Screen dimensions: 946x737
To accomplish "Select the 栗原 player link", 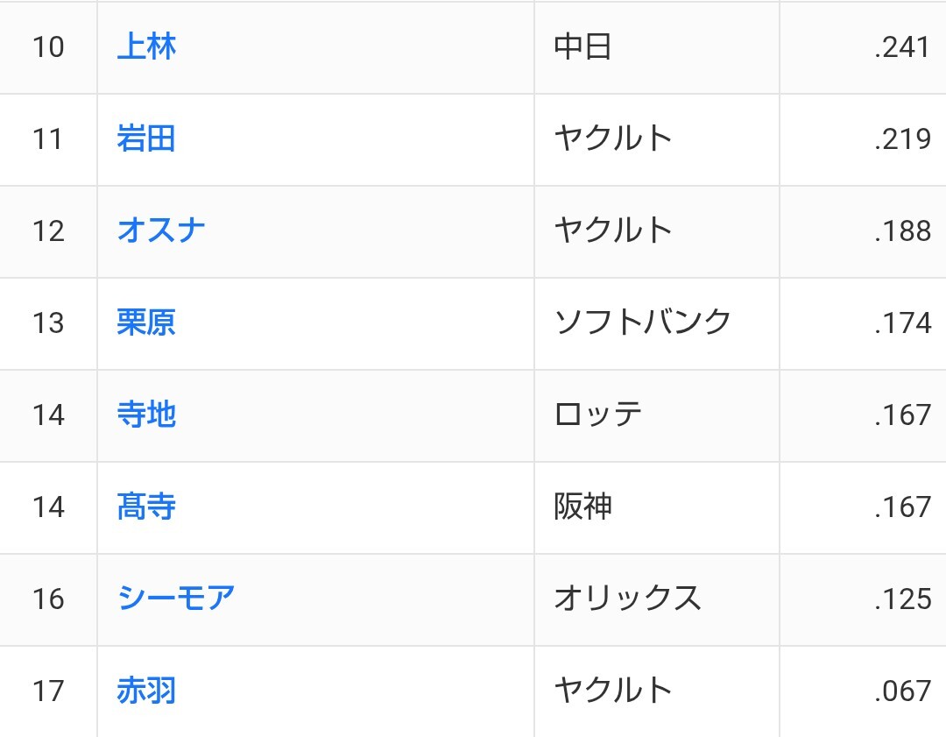I will [x=146, y=323].
